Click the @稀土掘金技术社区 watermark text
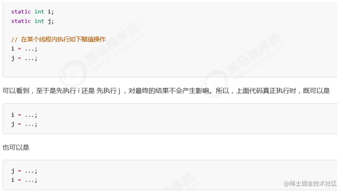 point(310,183)
